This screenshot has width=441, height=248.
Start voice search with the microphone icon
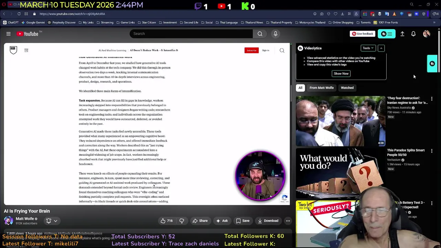coord(275,34)
